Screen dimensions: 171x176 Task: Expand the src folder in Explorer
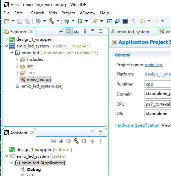tap(17, 66)
